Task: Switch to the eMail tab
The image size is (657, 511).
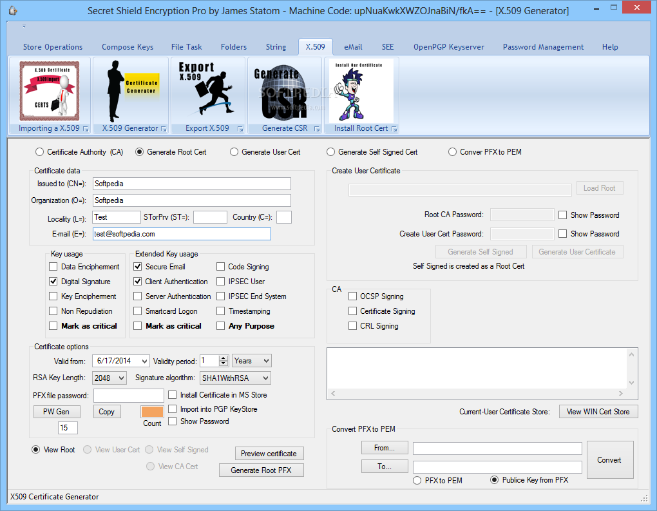Action: point(353,47)
